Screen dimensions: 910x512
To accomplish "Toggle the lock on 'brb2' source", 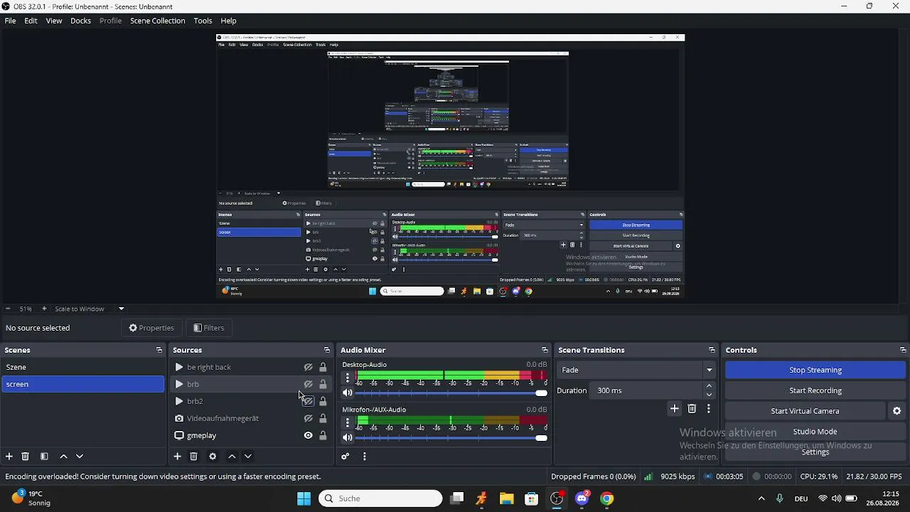I will pos(323,402).
